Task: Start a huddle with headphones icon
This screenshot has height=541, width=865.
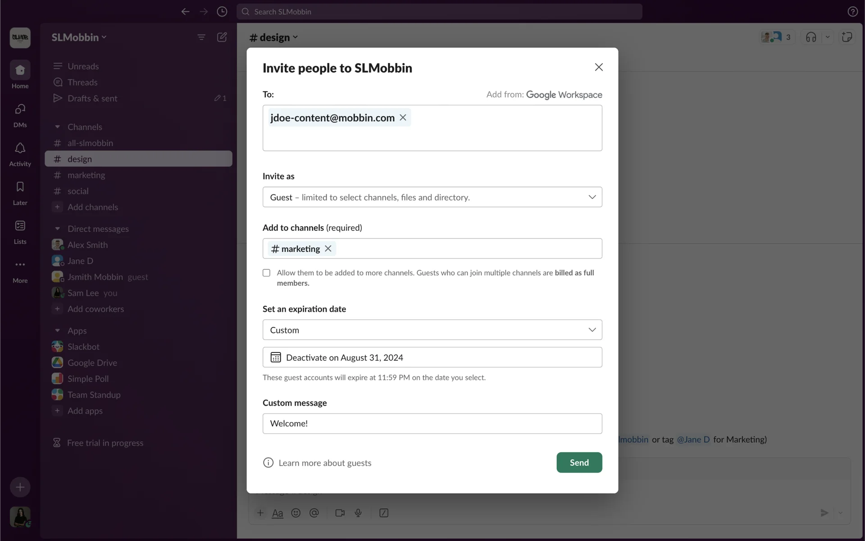Action: (811, 37)
